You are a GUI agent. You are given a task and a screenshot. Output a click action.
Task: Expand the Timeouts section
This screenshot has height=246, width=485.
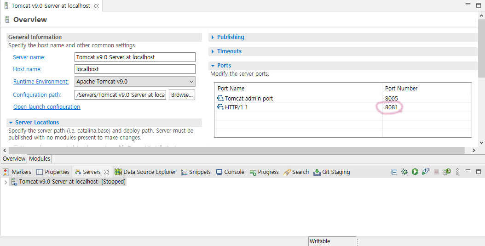(x=213, y=51)
